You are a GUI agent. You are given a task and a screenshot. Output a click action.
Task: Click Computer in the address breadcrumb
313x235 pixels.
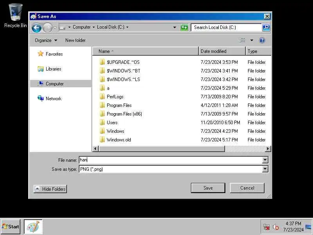[81, 27]
